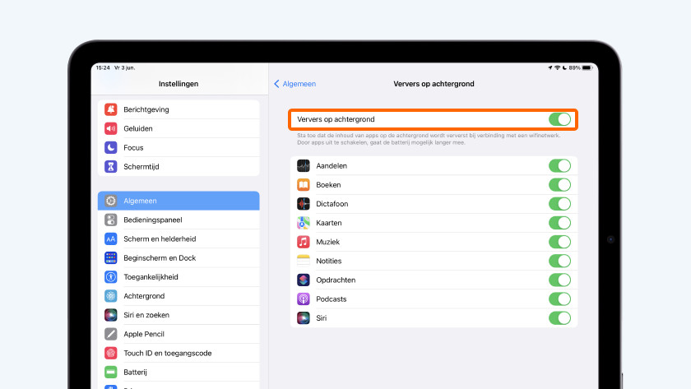
Task: Click the Opdrachten app icon
Action: pos(304,280)
